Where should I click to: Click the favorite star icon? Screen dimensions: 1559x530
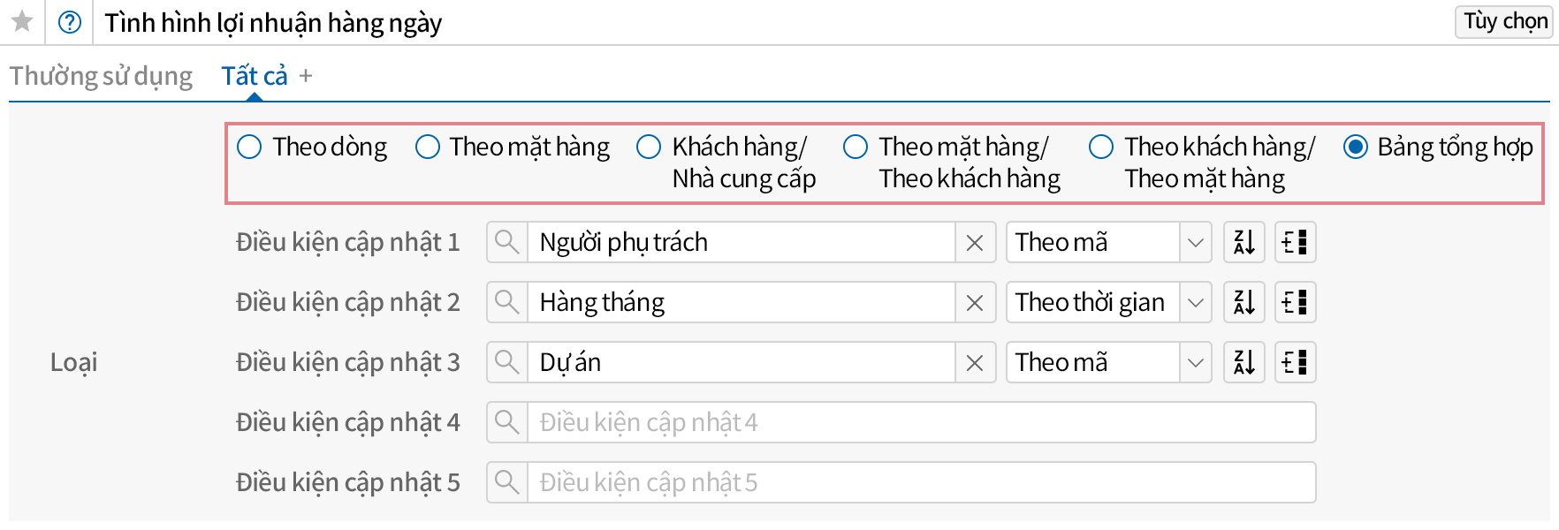click(22, 21)
